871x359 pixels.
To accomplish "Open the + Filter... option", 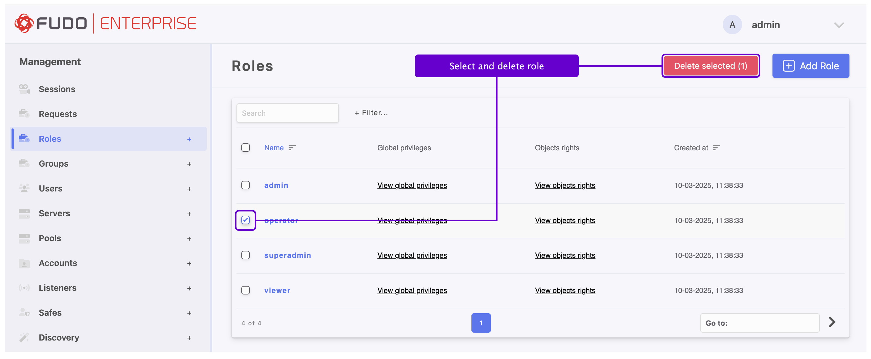I will coord(371,113).
